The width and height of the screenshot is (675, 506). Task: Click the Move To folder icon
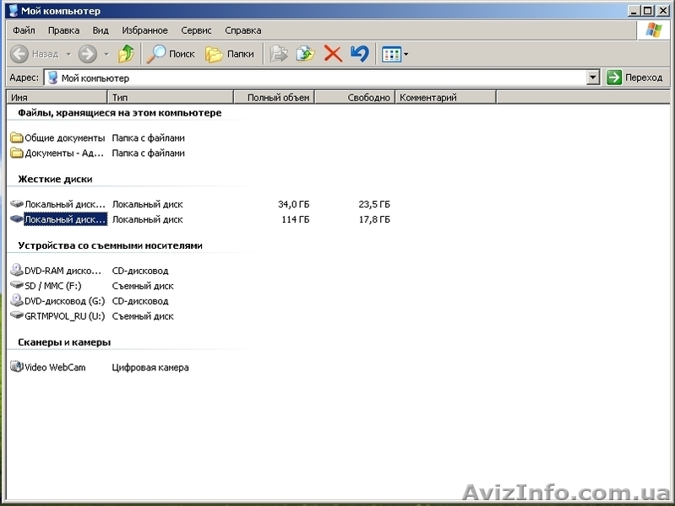pos(279,54)
